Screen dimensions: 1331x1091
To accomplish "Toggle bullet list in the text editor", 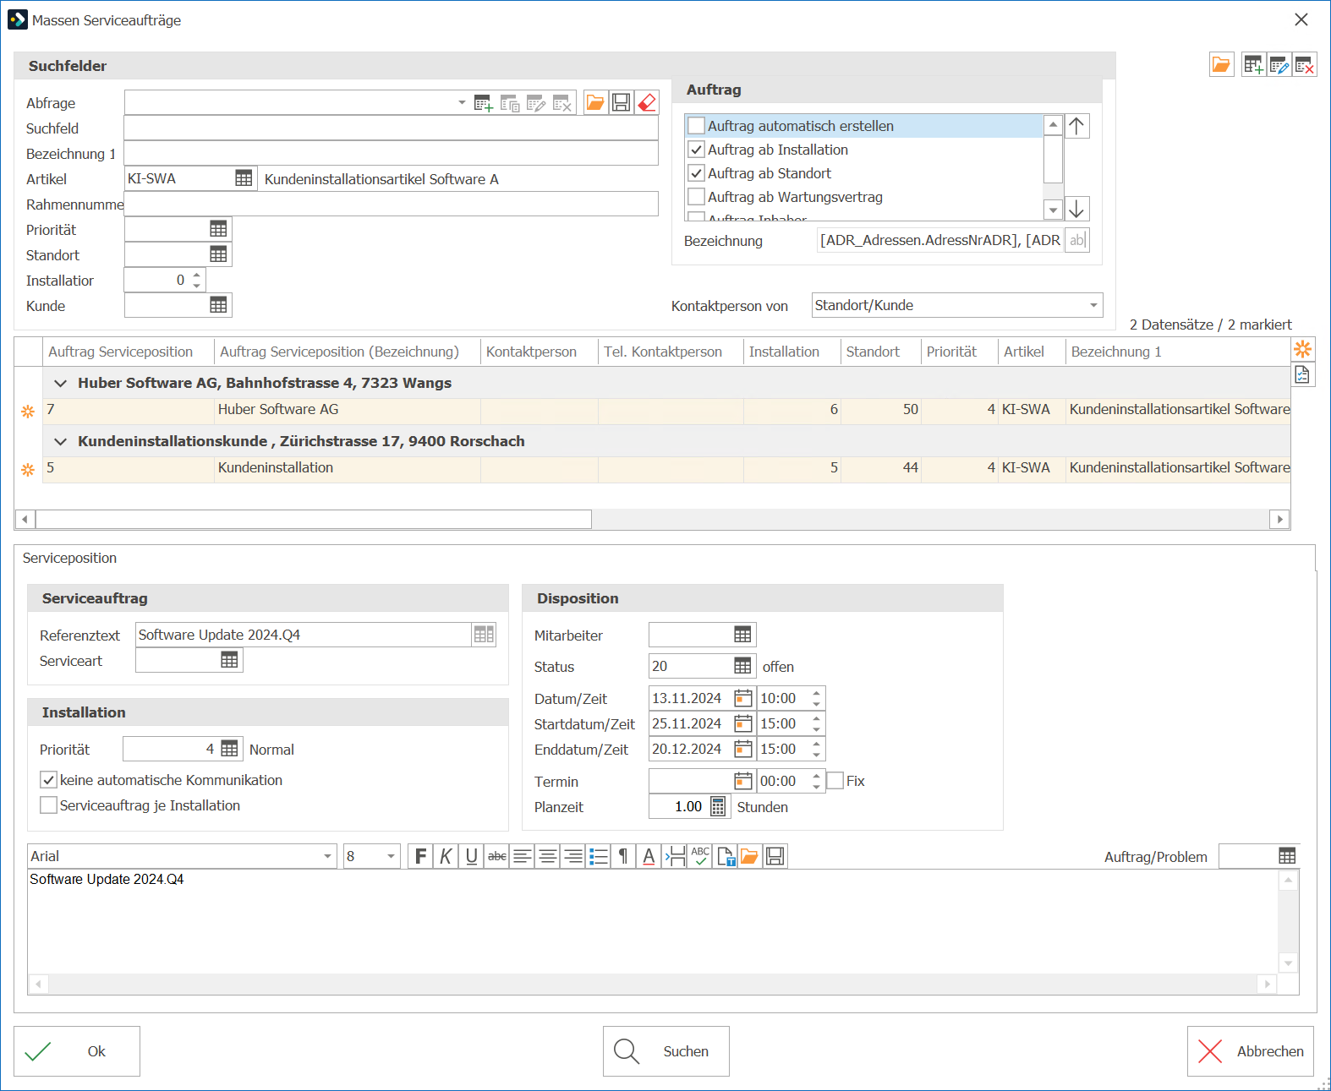I will click(599, 856).
